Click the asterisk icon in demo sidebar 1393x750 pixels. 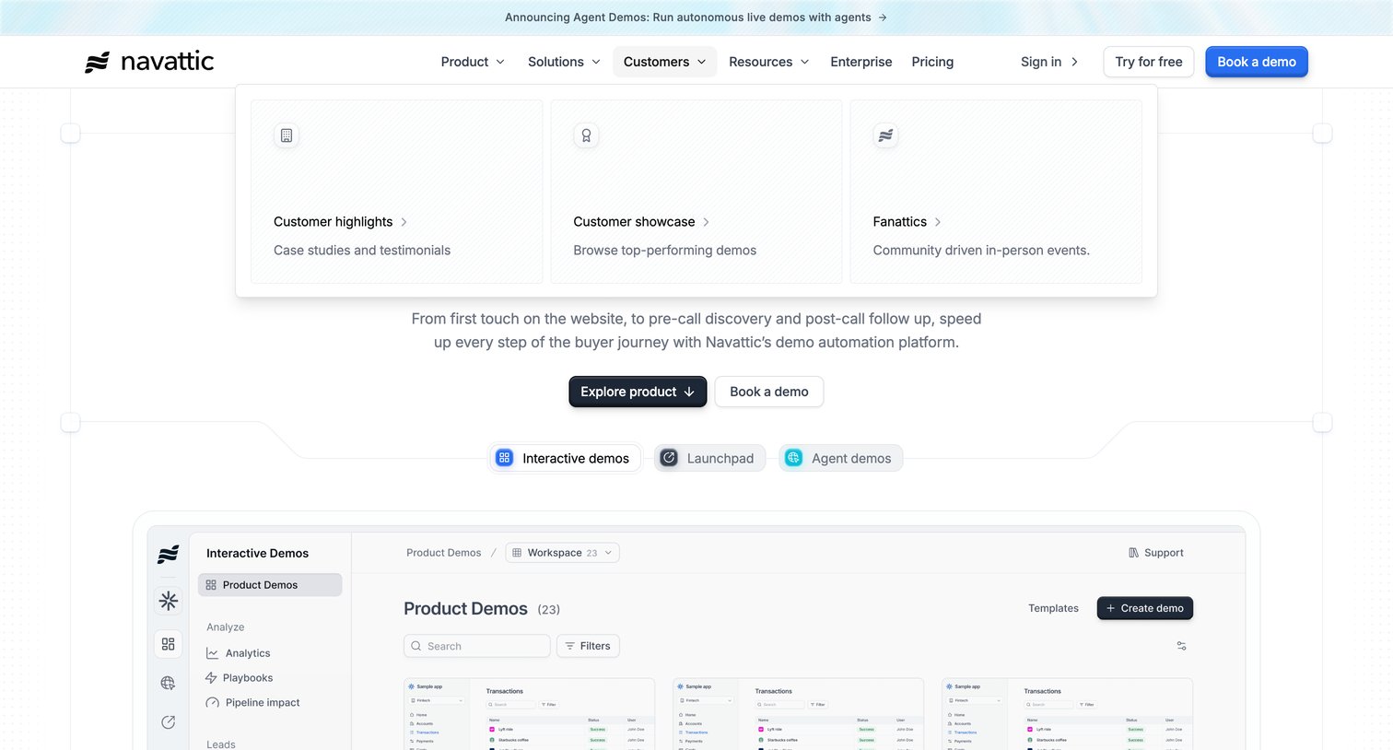(x=168, y=601)
